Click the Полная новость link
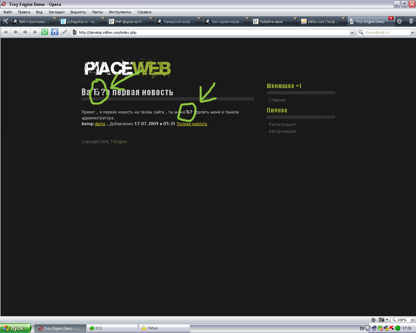The image size is (416, 333). 192,124
